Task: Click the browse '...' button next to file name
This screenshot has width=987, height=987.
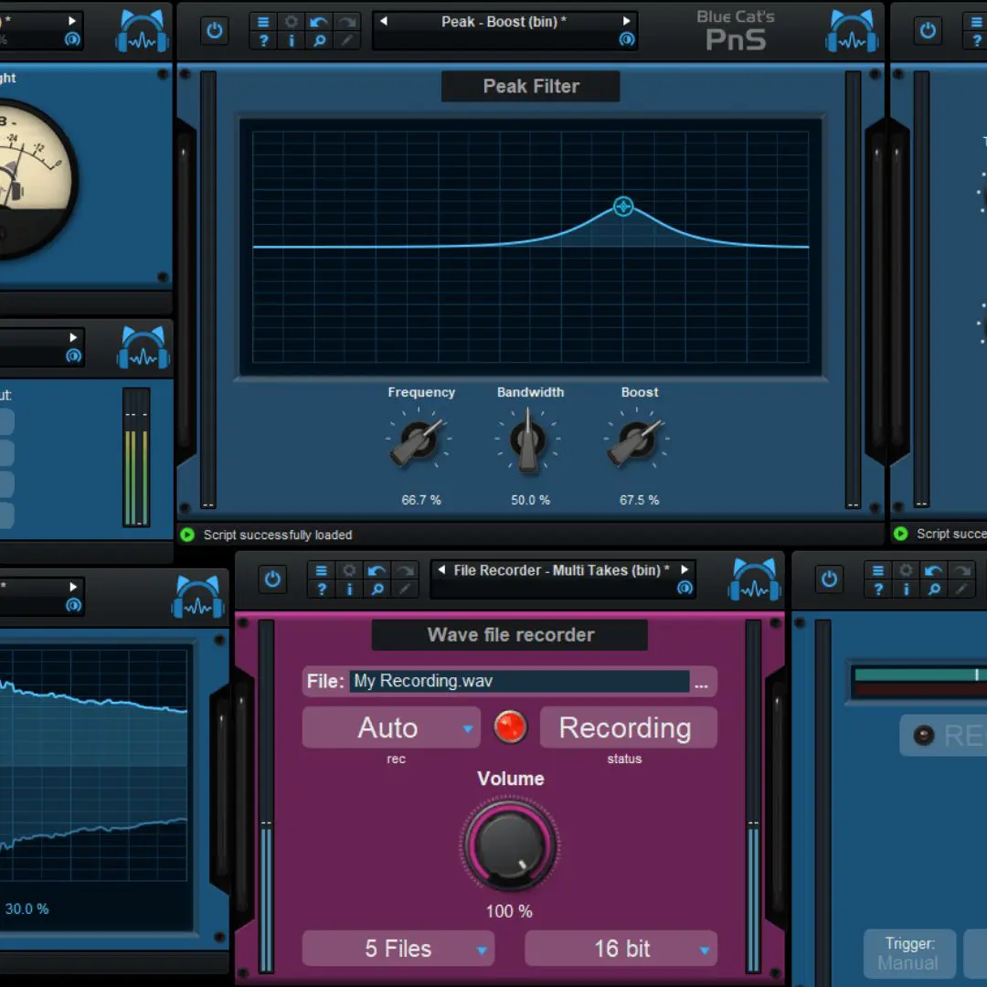Action: pos(701,684)
